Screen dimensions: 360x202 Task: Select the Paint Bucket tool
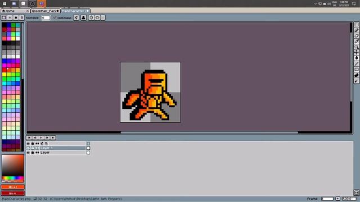pyautogui.click(x=356, y=58)
